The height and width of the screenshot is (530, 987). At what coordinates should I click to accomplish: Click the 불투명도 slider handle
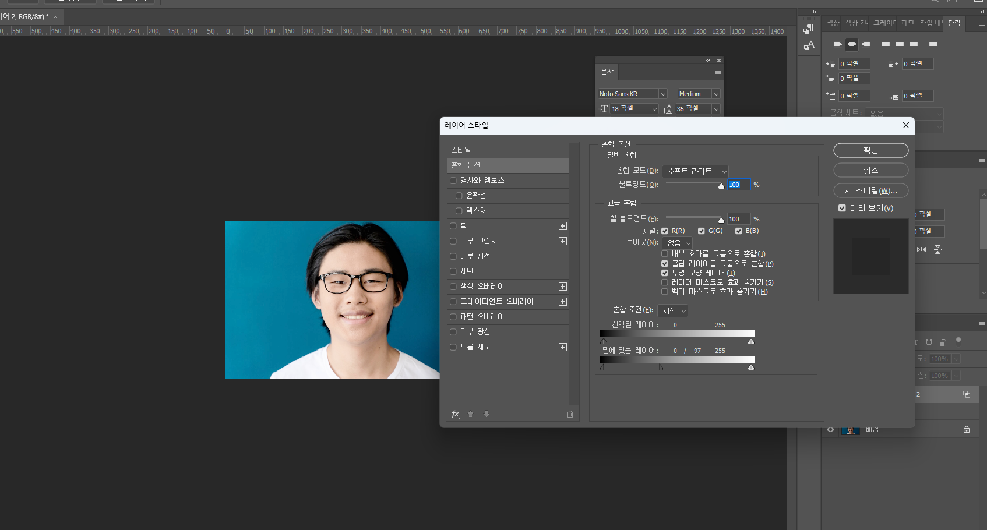[x=721, y=186]
